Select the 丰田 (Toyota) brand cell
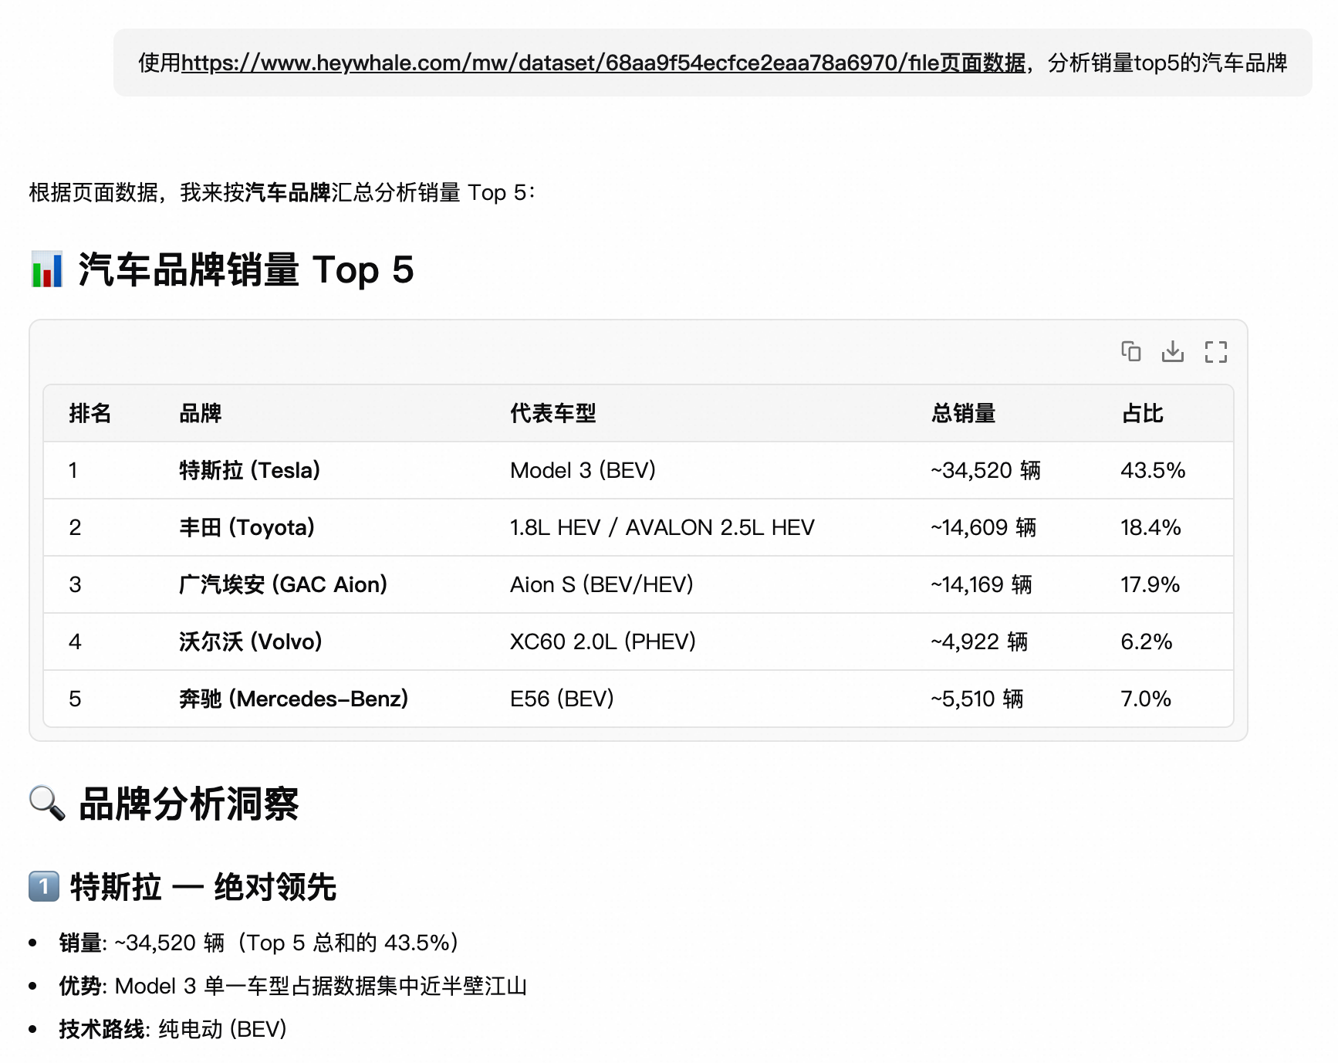The height and width of the screenshot is (1063, 1338). coord(247,527)
